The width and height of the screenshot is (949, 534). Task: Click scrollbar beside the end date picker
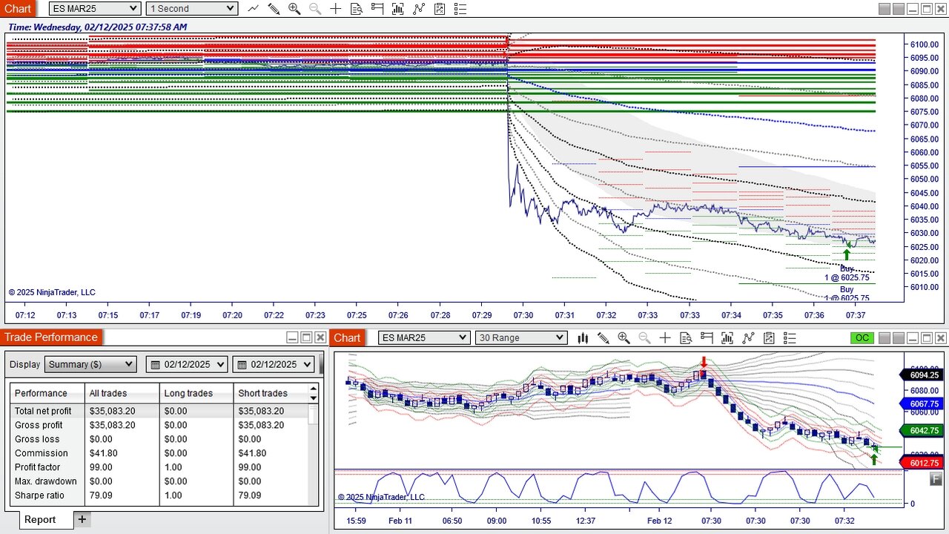click(321, 364)
